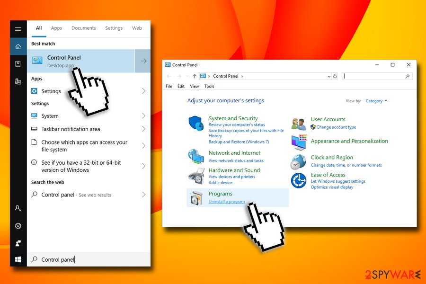Click Let Windows suggest settings
The width and height of the screenshot is (426, 284).
[338, 181]
